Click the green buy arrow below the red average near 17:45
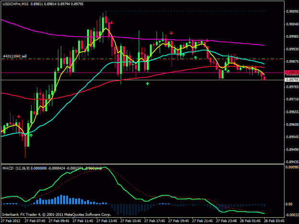Image resolution: width=299 pixels, height=224 pixels. pos(147,84)
